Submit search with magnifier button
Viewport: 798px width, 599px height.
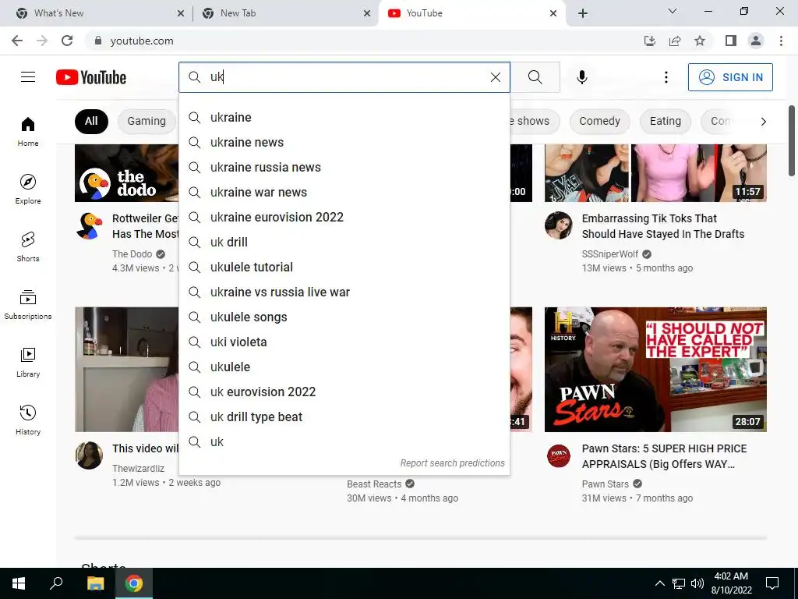[x=535, y=77]
